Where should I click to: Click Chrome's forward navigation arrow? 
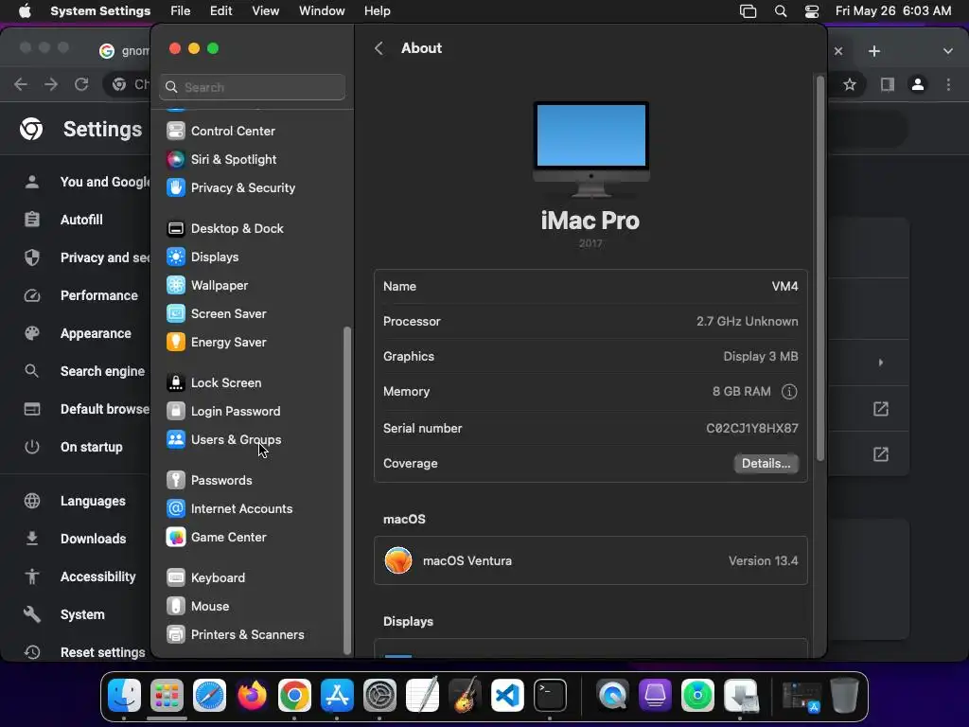coord(51,84)
